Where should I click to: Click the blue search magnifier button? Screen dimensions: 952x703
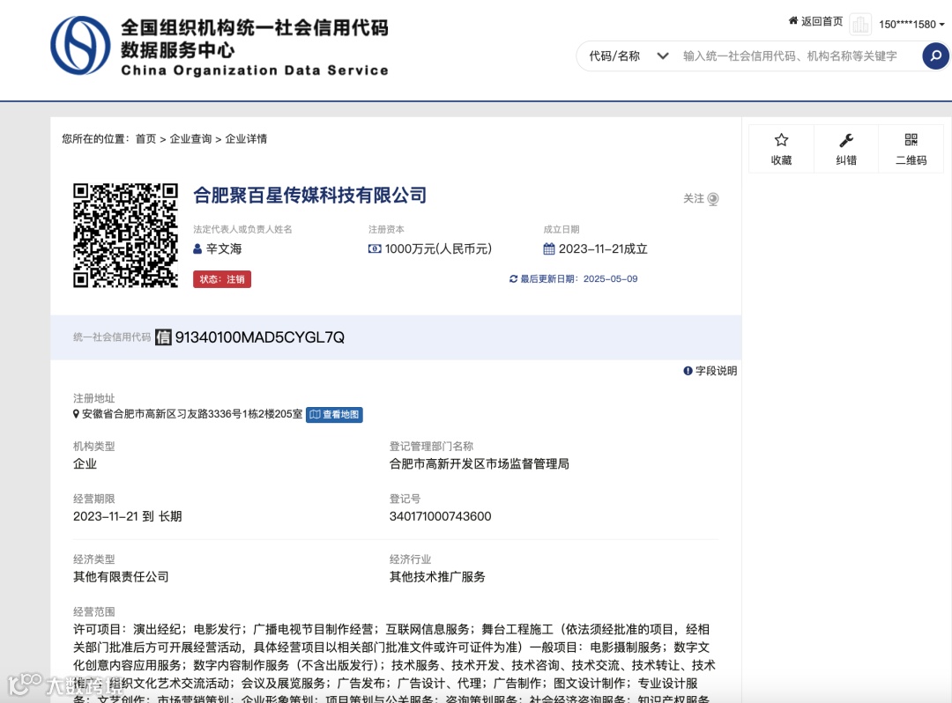(935, 55)
